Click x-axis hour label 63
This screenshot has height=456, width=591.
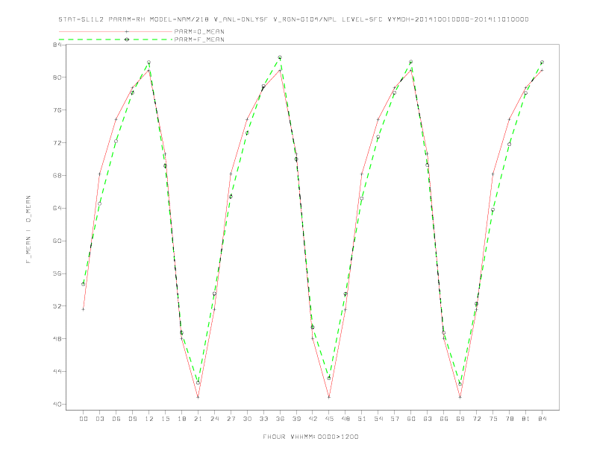tap(428, 419)
